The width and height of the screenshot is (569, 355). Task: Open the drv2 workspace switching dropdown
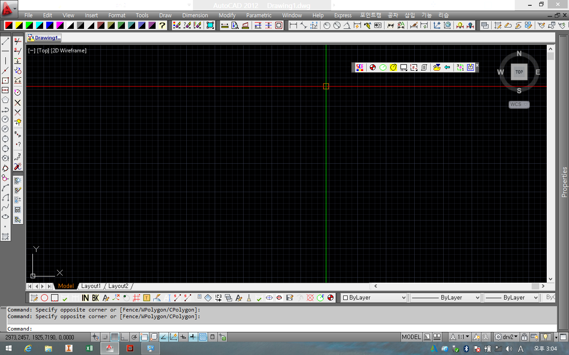[x=506, y=337]
